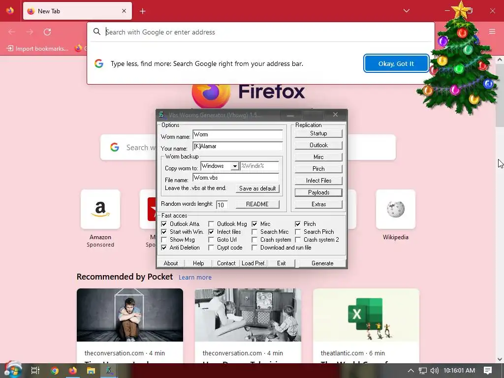The image size is (504, 378).
Task: Open Task View in taskbar
Action: 35,371
